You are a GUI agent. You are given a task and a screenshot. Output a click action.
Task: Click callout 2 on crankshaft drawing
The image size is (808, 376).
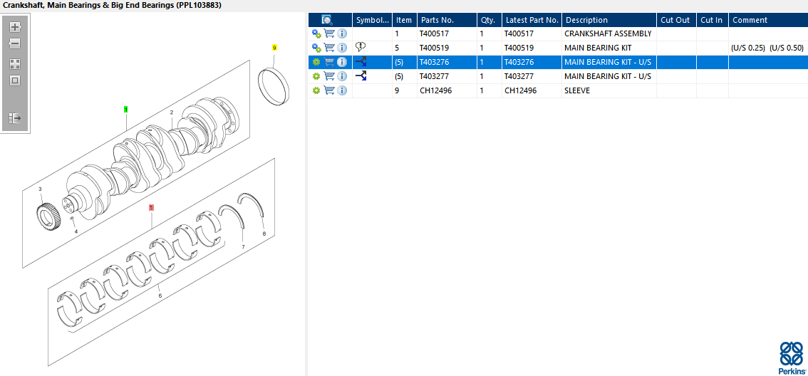pos(172,113)
